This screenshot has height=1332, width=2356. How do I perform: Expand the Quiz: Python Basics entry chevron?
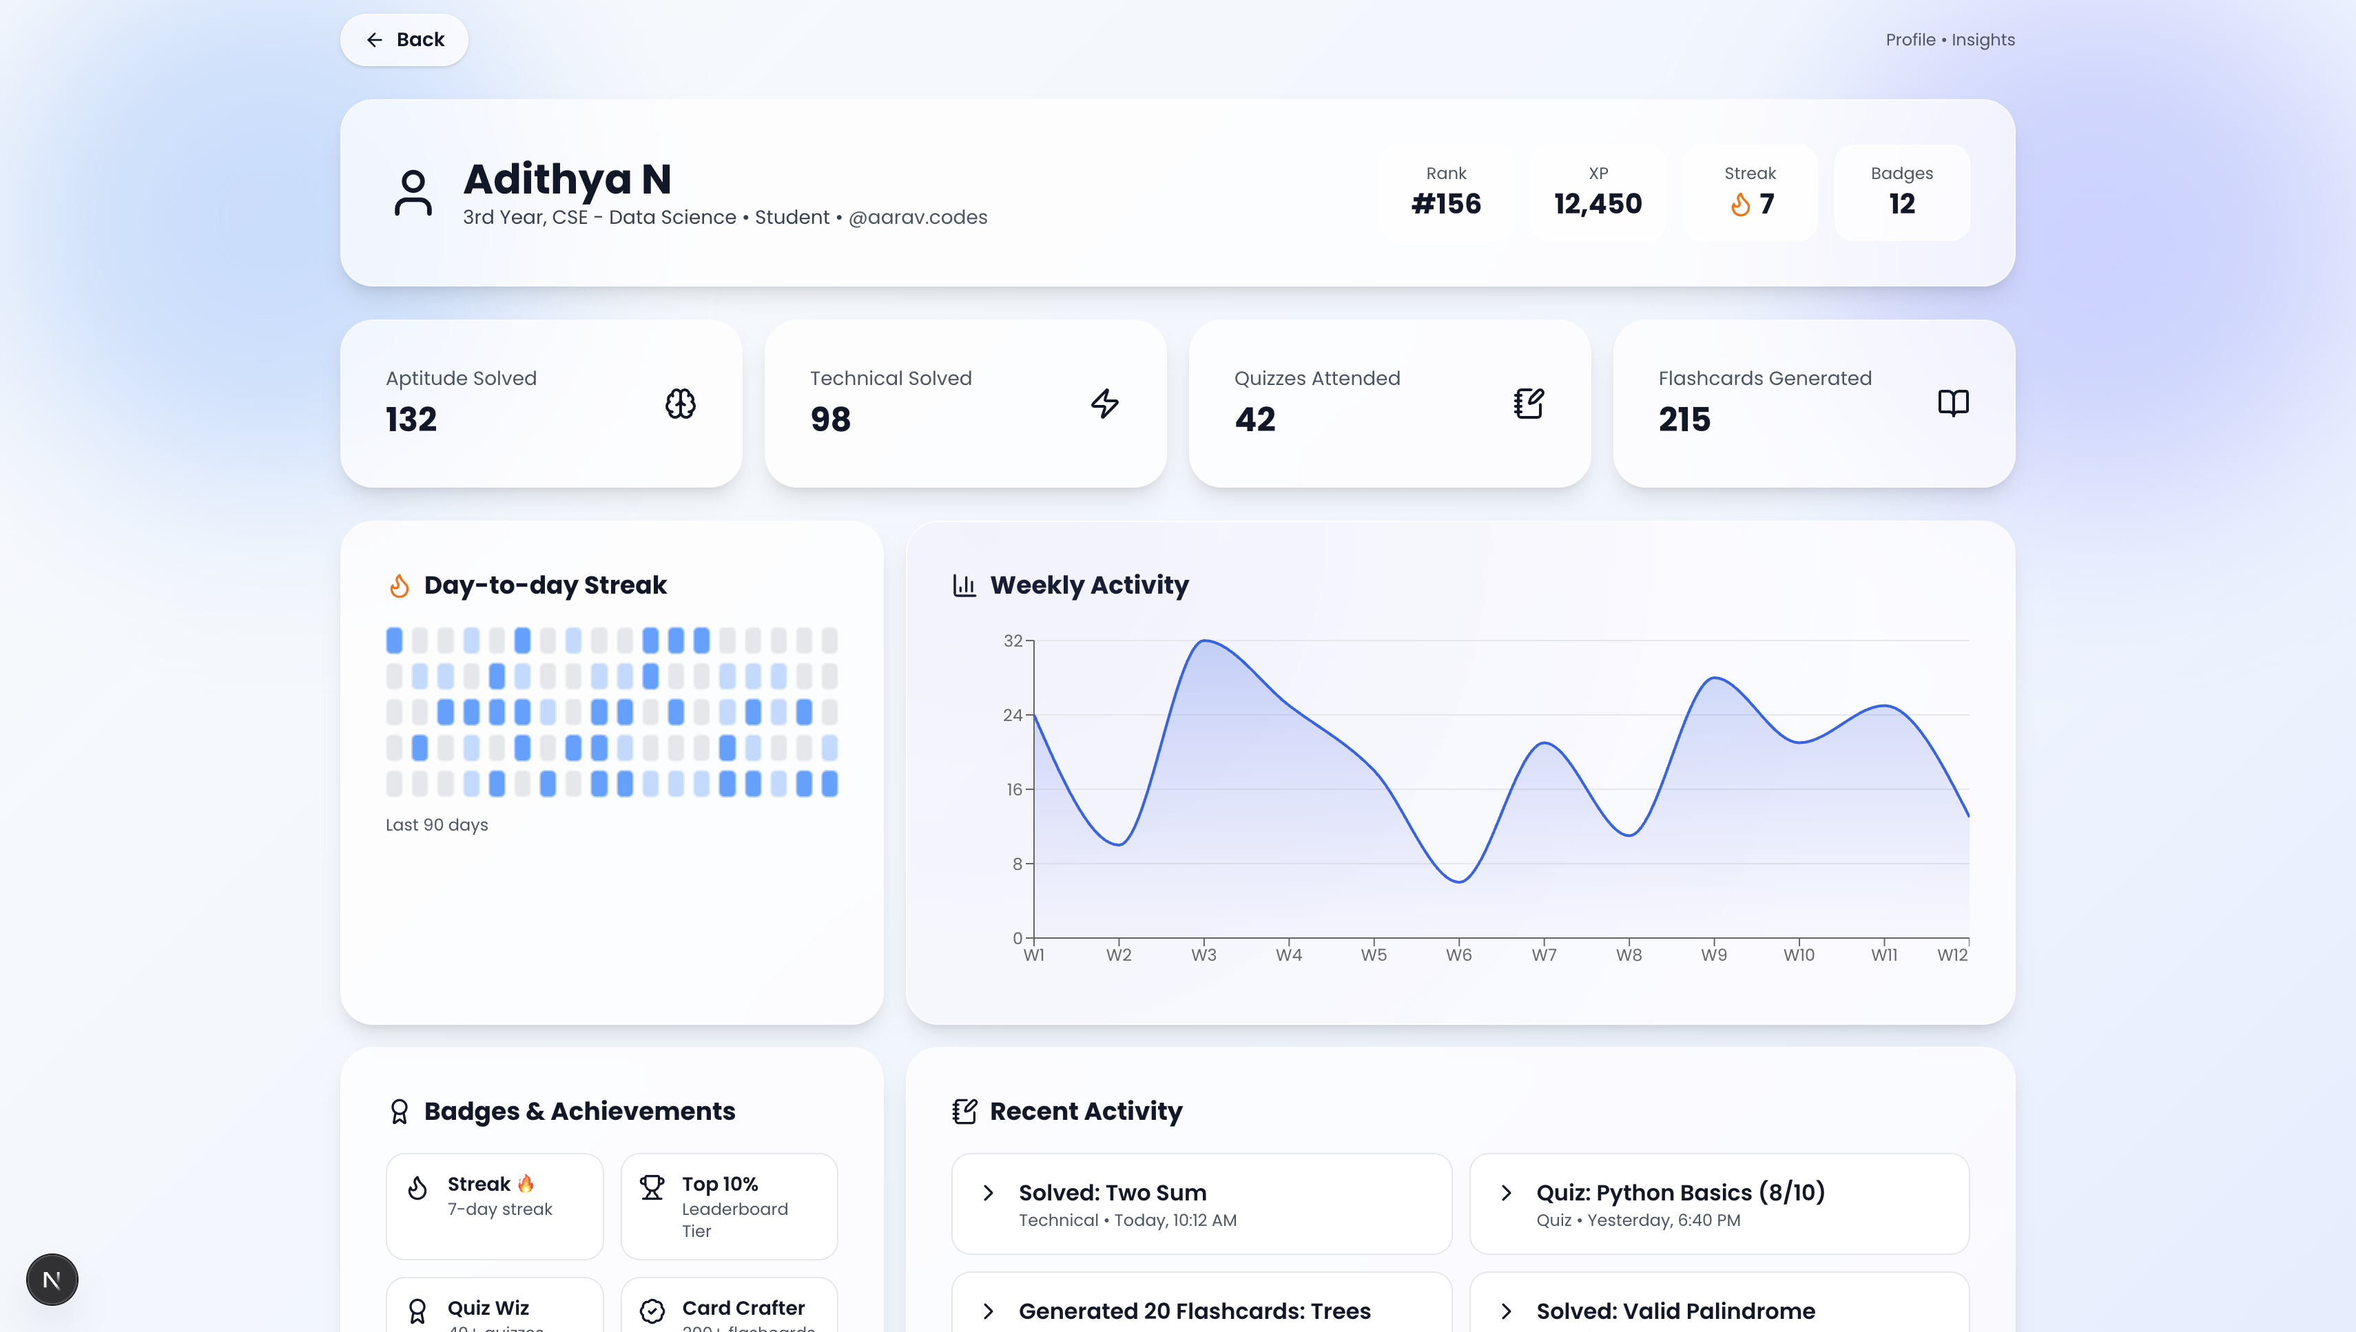(1506, 1193)
